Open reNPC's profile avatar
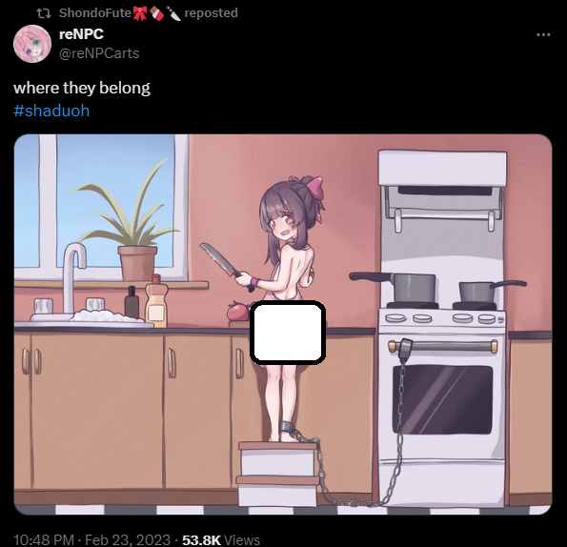This screenshot has width=567, height=547. click(x=32, y=44)
